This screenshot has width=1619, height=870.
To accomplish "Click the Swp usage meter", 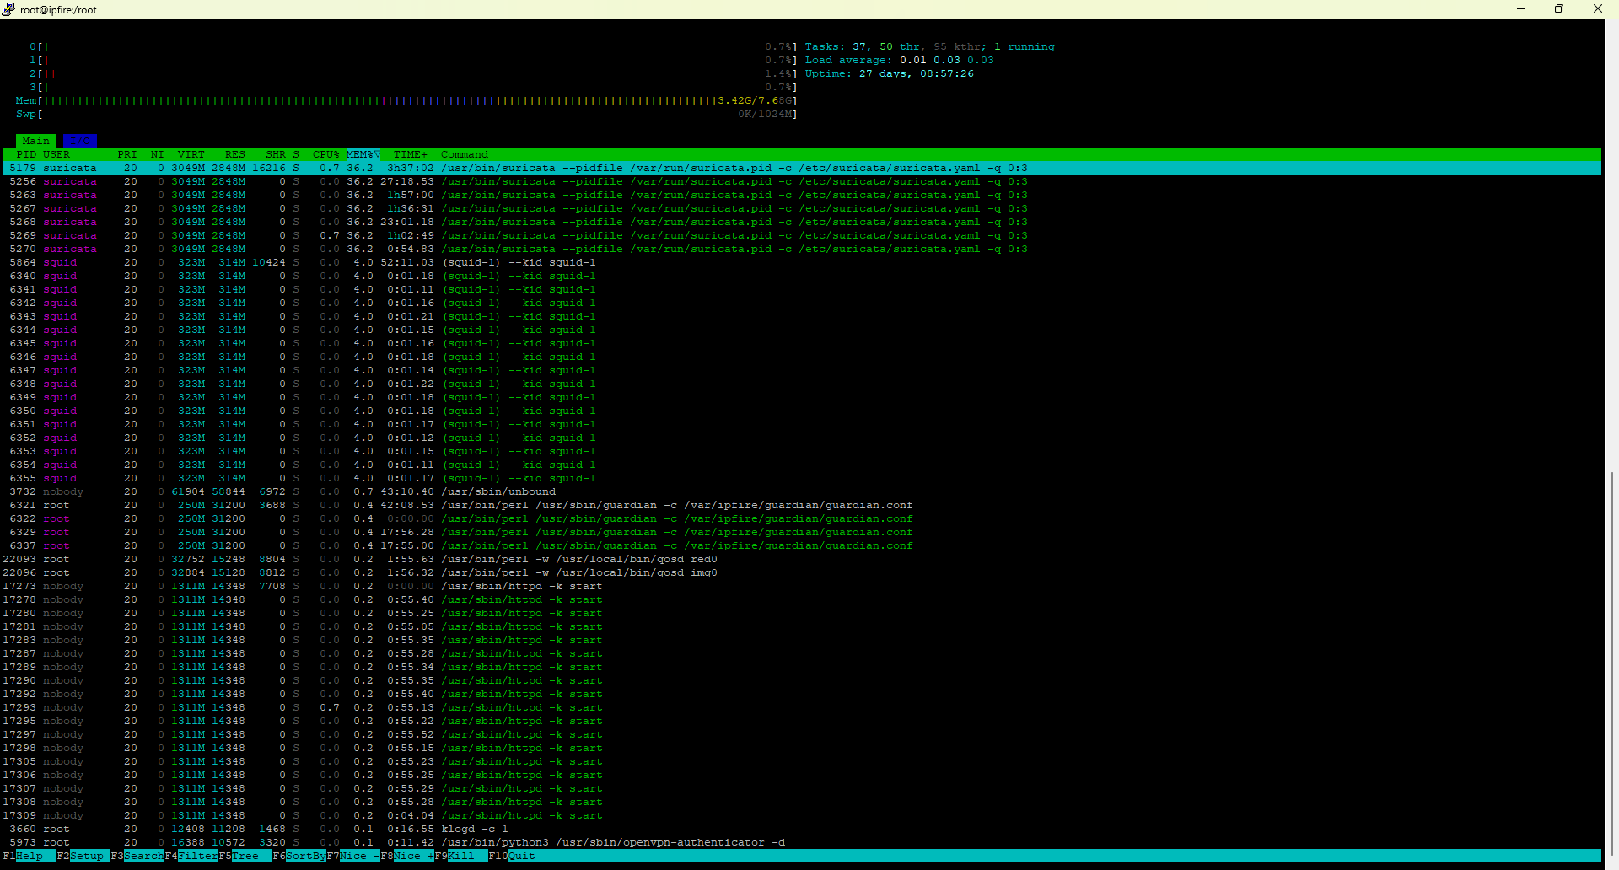I will click(x=406, y=114).
